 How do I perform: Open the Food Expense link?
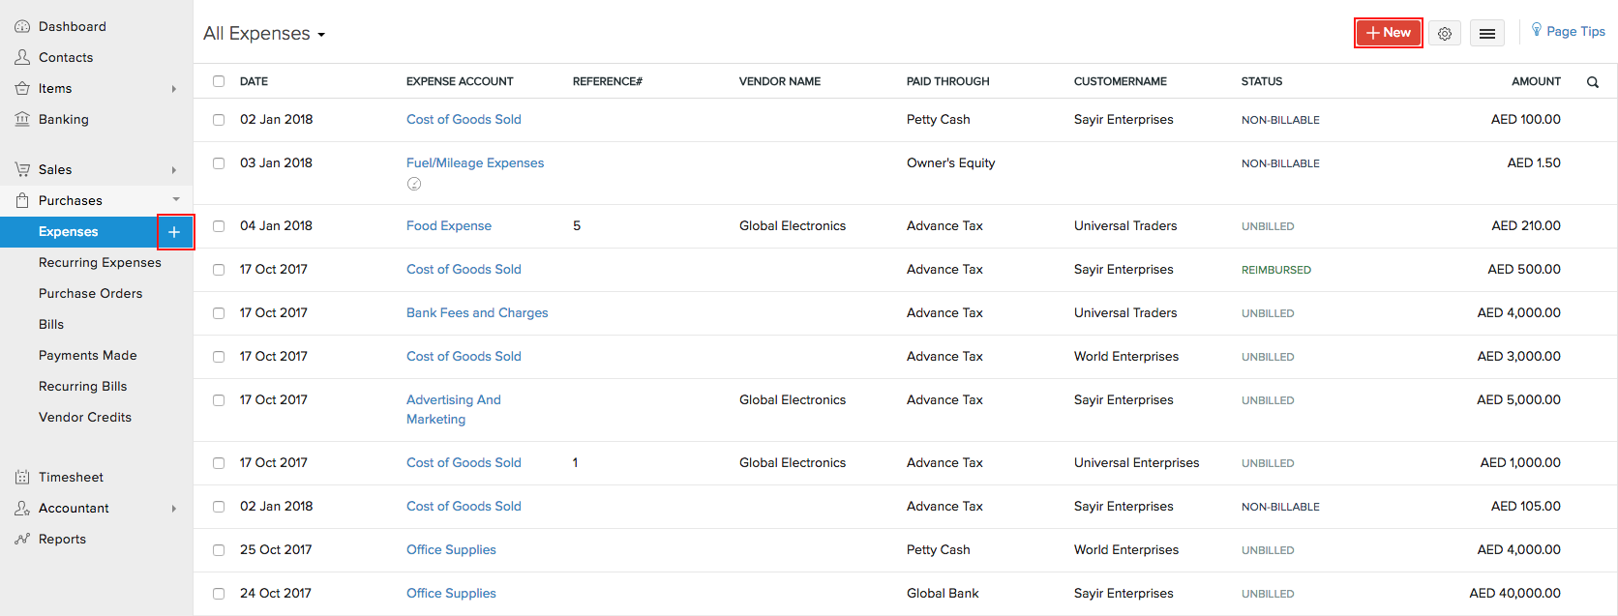click(449, 226)
